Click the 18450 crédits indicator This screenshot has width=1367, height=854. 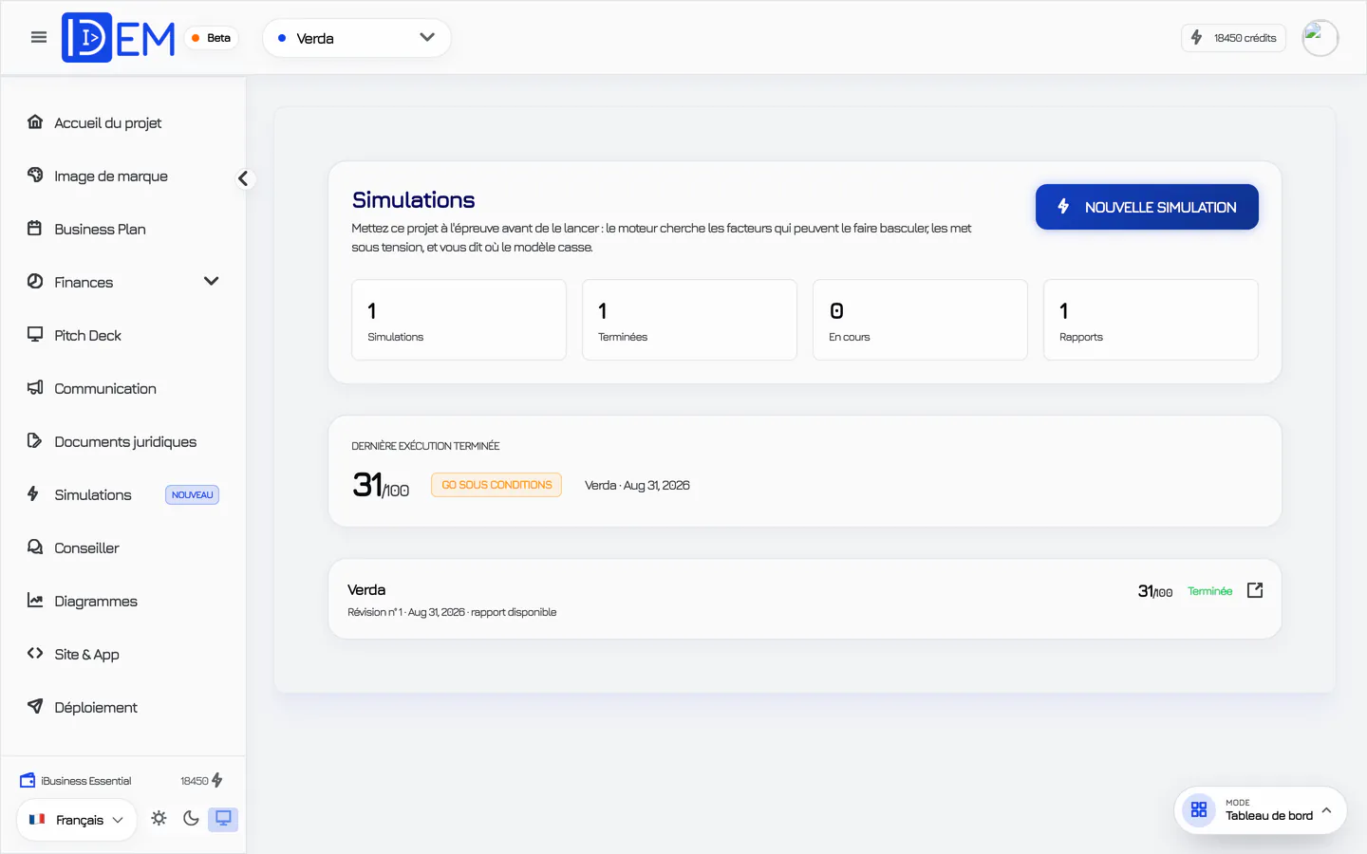pos(1234,38)
